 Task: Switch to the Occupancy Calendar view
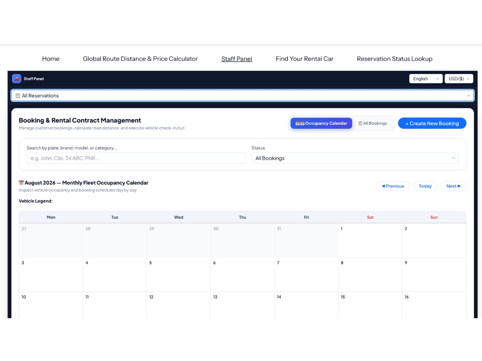pyautogui.click(x=321, y=123)
